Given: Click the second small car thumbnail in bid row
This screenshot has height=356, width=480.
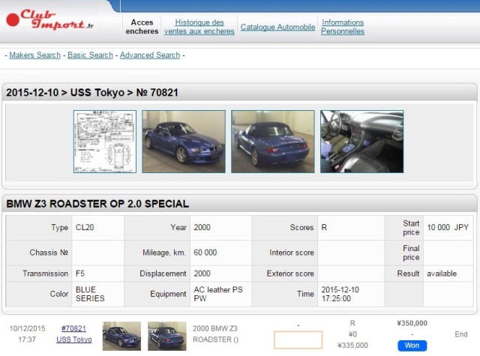Looking at the screenshot, I should [x=166, y=336].
